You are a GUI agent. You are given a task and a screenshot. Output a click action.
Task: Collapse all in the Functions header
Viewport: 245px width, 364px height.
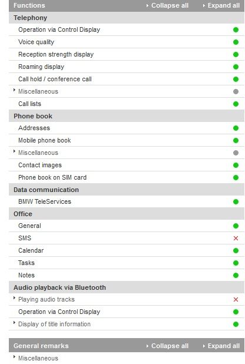click(167, 5)
